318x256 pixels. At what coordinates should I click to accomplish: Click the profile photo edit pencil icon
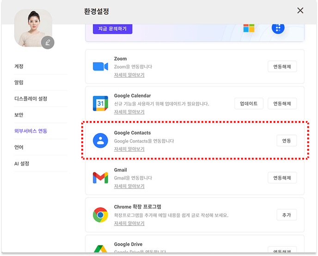[48, 43]
